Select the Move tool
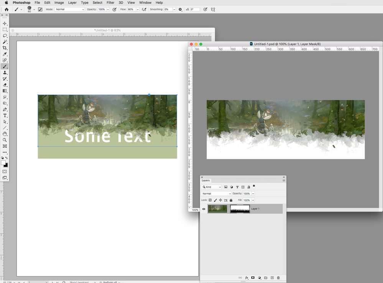The image size is (383, 283). (5, 23)
